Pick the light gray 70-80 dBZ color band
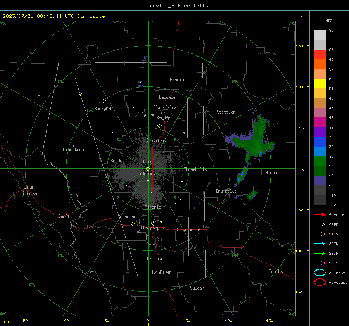Image resolution: width=349 pixels, height=326 pixels. (x=320, y=35)
